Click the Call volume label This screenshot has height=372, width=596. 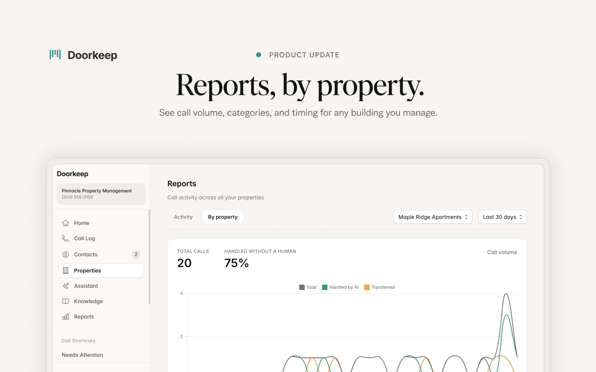click(x=502, y=252)
